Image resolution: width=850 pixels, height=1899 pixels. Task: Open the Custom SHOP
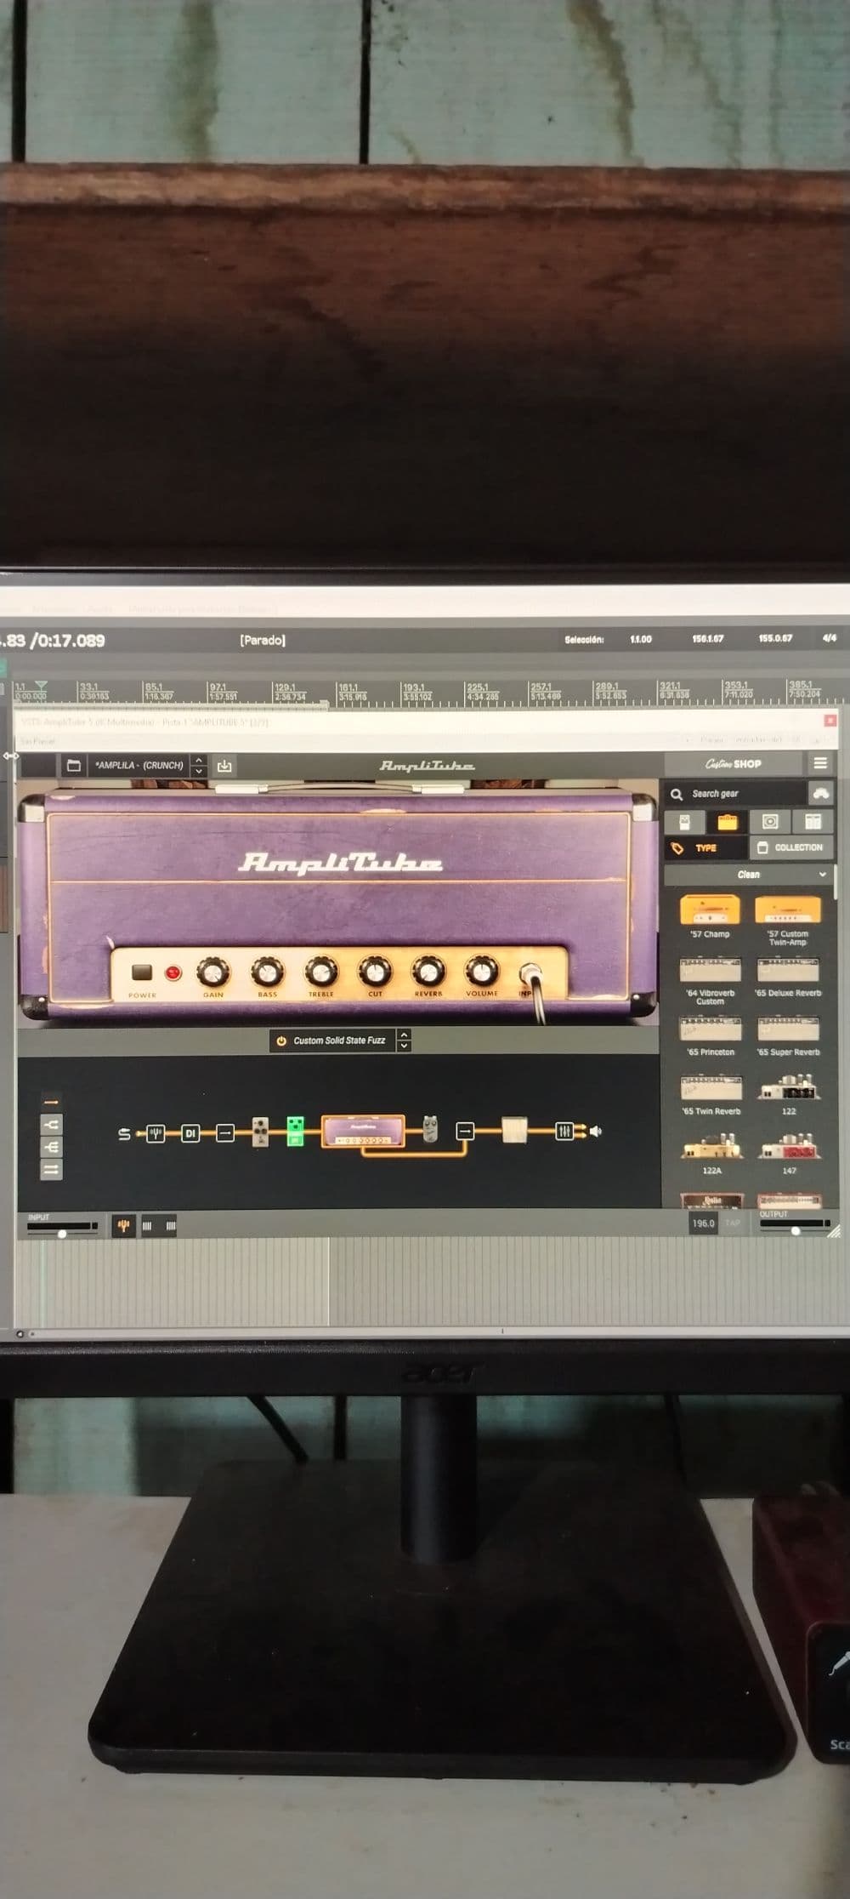734,763
